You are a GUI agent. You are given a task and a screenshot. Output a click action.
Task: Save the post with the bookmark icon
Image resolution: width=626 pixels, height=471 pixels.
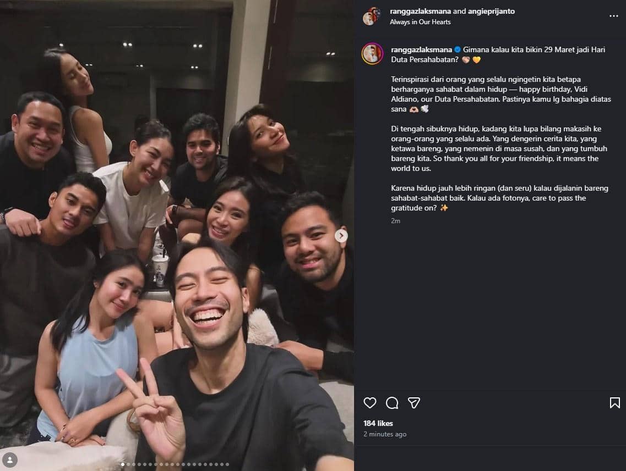[x=615, y=403]
